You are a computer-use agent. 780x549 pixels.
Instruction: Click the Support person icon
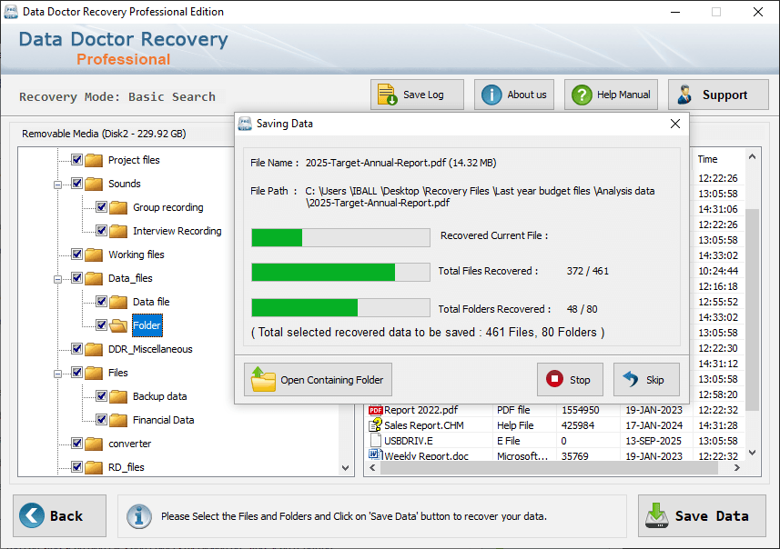tap(685, 95)
